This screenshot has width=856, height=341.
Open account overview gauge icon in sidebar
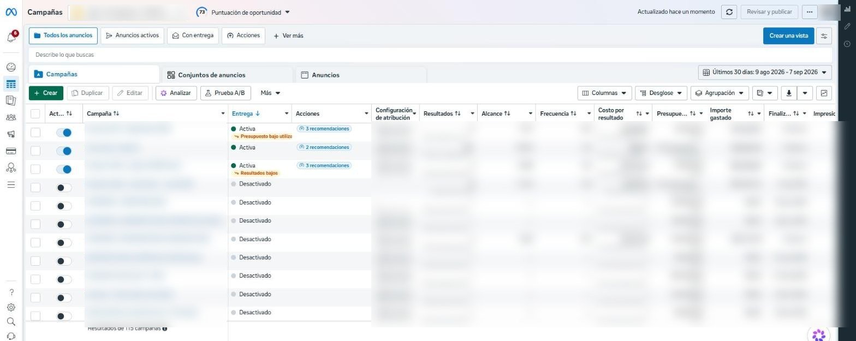click(x=11, y=67)
